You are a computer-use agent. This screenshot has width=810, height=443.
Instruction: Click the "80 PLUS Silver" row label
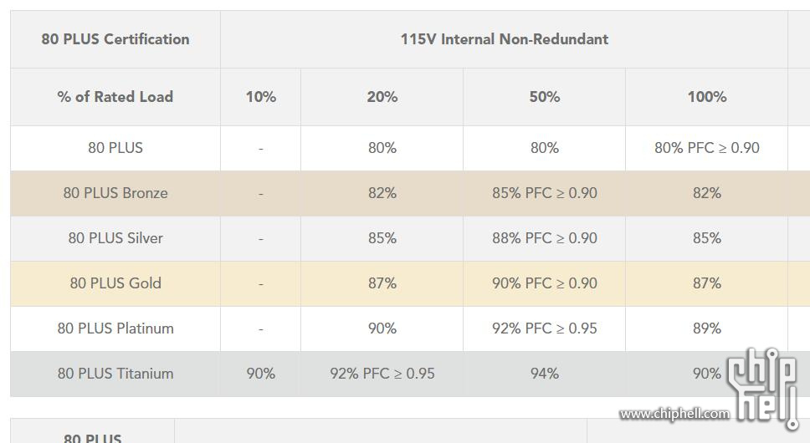[115, 238]
